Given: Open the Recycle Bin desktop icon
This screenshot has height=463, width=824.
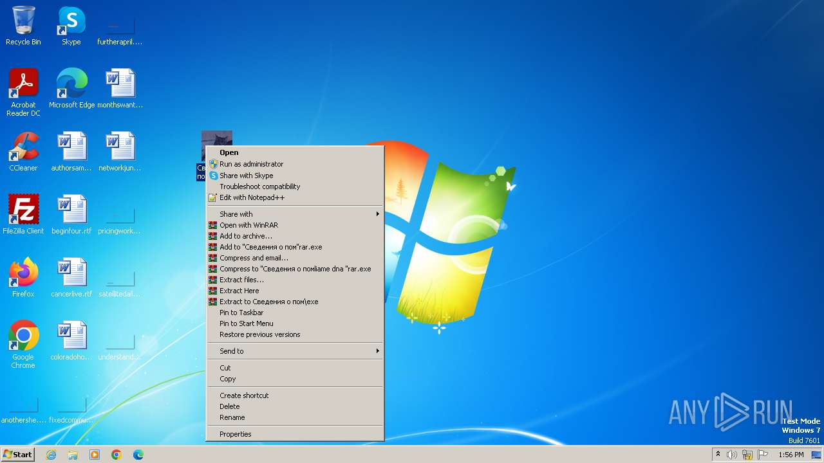Looking at the screenshot, I should click(x=23, y=26).
